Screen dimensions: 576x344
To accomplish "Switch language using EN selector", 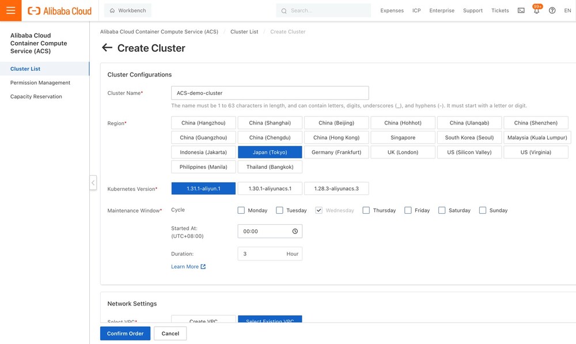I will (x=567, y=10).
